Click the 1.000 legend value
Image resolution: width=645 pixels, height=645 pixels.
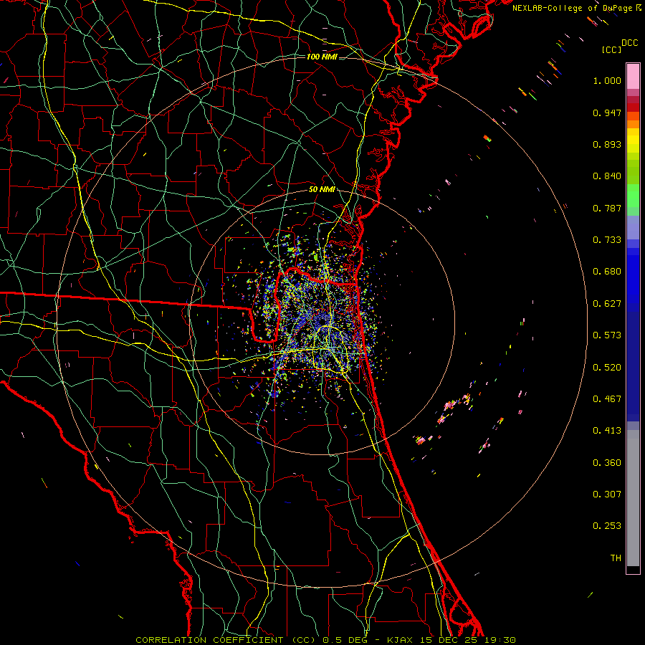pos(607,80)
